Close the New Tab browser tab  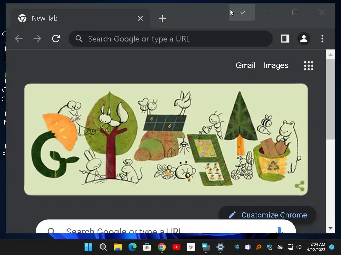coord(140,19)
